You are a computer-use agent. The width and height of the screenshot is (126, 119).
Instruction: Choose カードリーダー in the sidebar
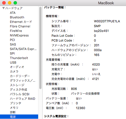click(x=20, y=76)
